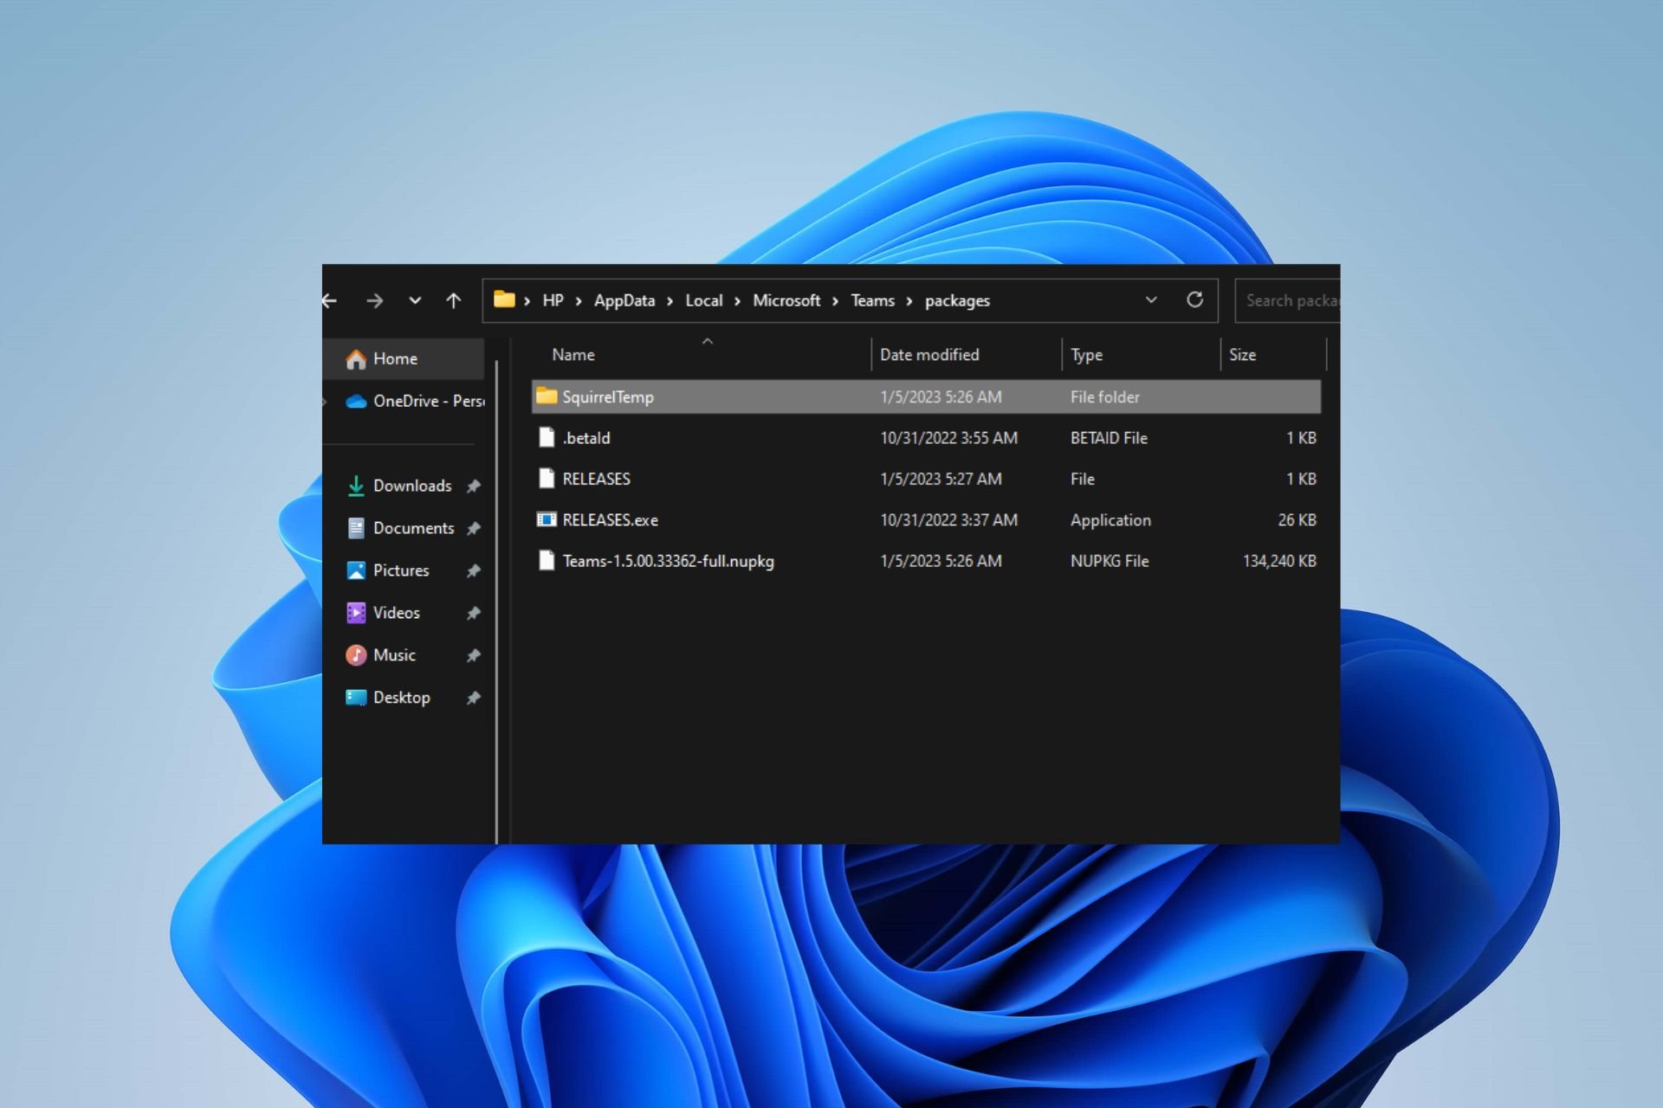Select the SquirrelTemp folder row
This screenshot has width=1663, height=1108.
pos(926,397)
